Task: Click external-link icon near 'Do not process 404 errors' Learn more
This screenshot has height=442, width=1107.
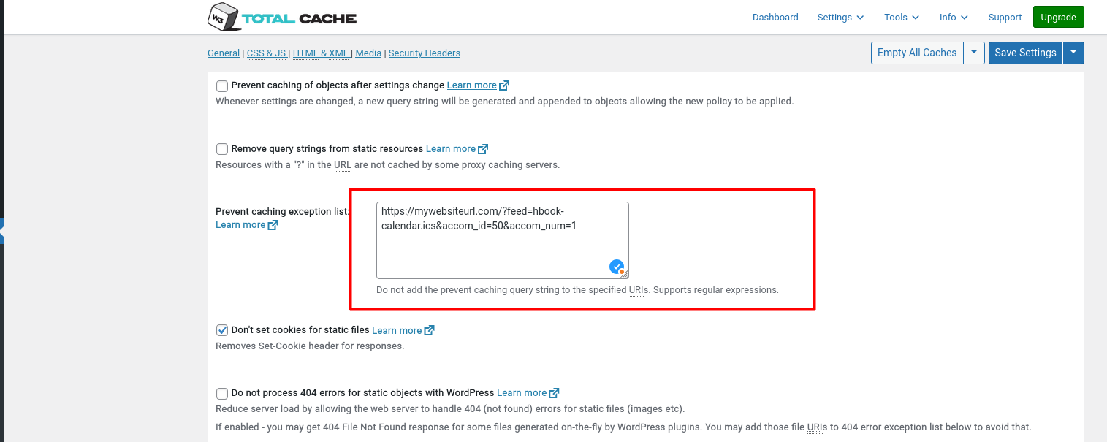Action: pos(555,392)
